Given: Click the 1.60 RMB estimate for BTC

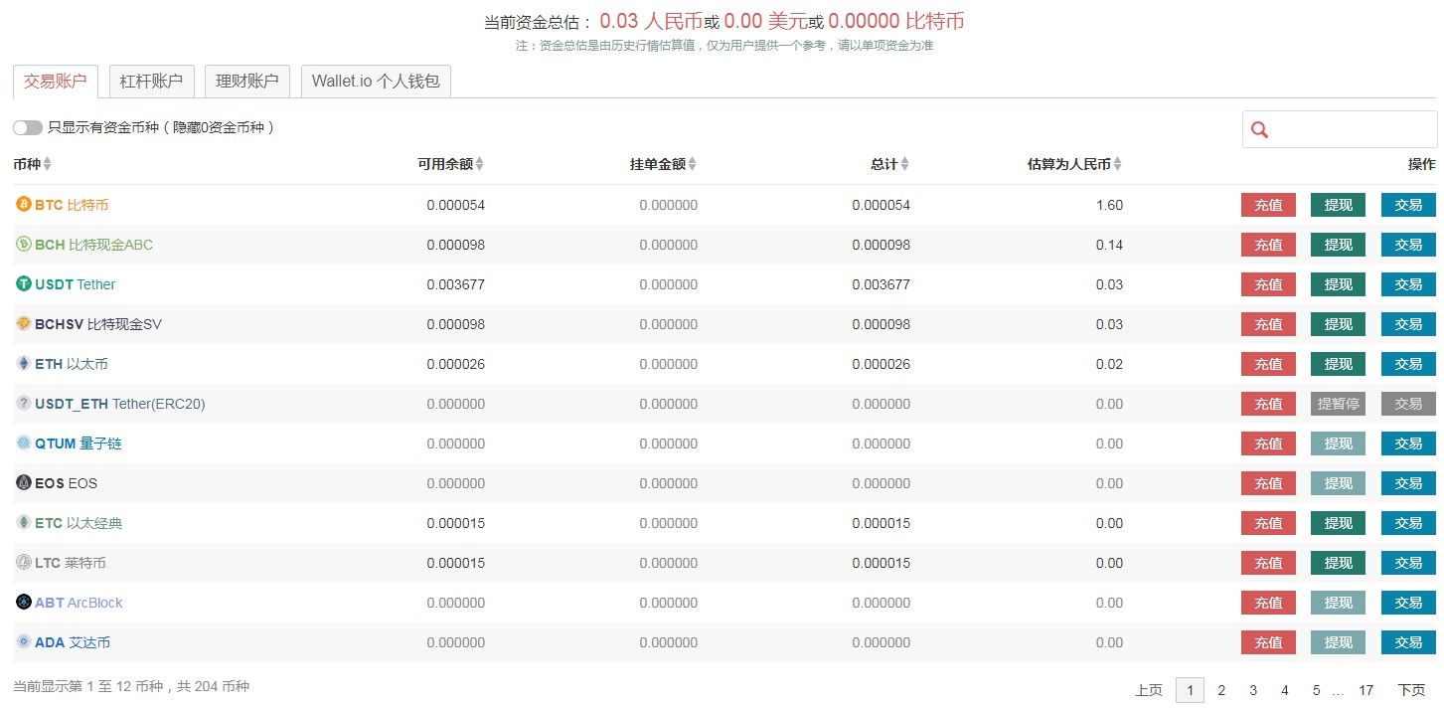Looking at the screenshot, I should coord(1109,205).
